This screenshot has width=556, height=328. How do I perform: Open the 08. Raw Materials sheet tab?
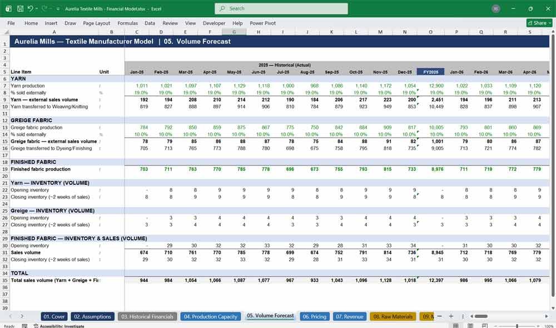393,317
